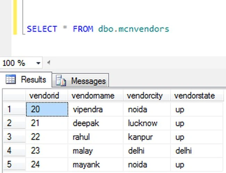Click the cell rahul
The height and width of the screenshot is (173, 226).
pos(95,137)
